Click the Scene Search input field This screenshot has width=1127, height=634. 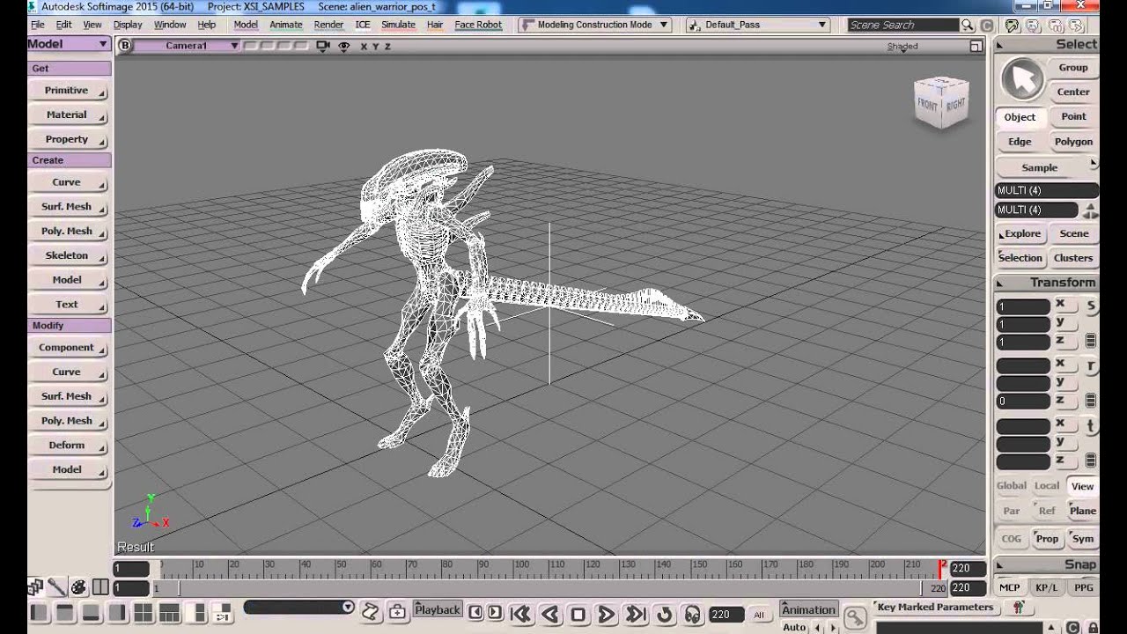(x=902, y=25)
